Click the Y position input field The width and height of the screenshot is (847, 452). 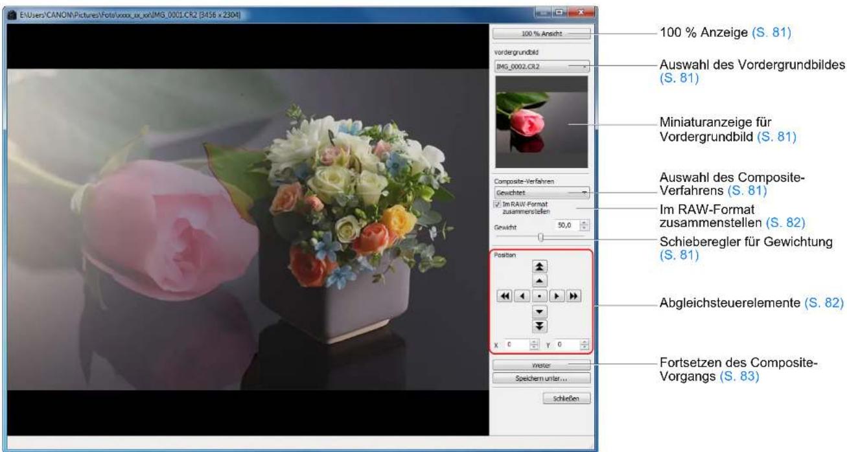click(566, 345)
